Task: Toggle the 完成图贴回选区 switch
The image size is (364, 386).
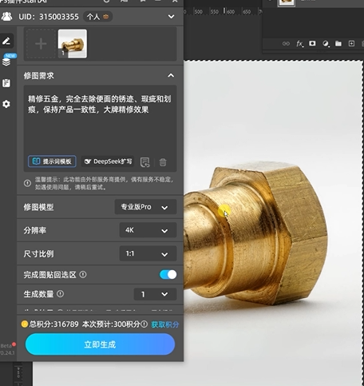Action: (x=168, y=274)
